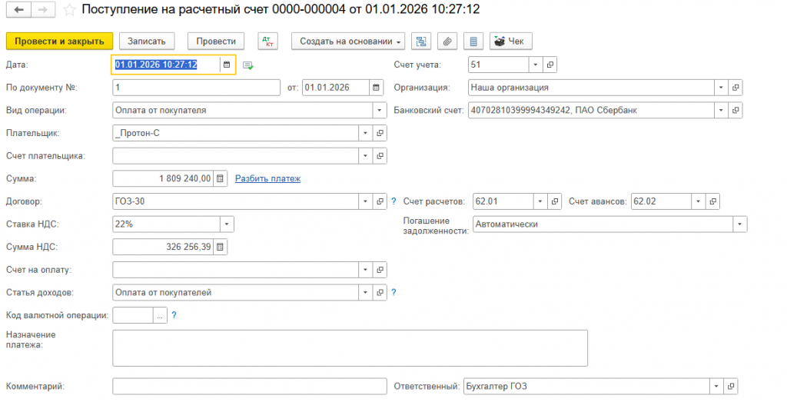Focus the Комментарий input field

pyautogui.click(x=250, y=387)
